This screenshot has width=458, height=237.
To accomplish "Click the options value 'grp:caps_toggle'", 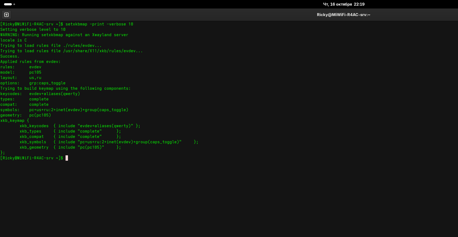I will [47, 83].
